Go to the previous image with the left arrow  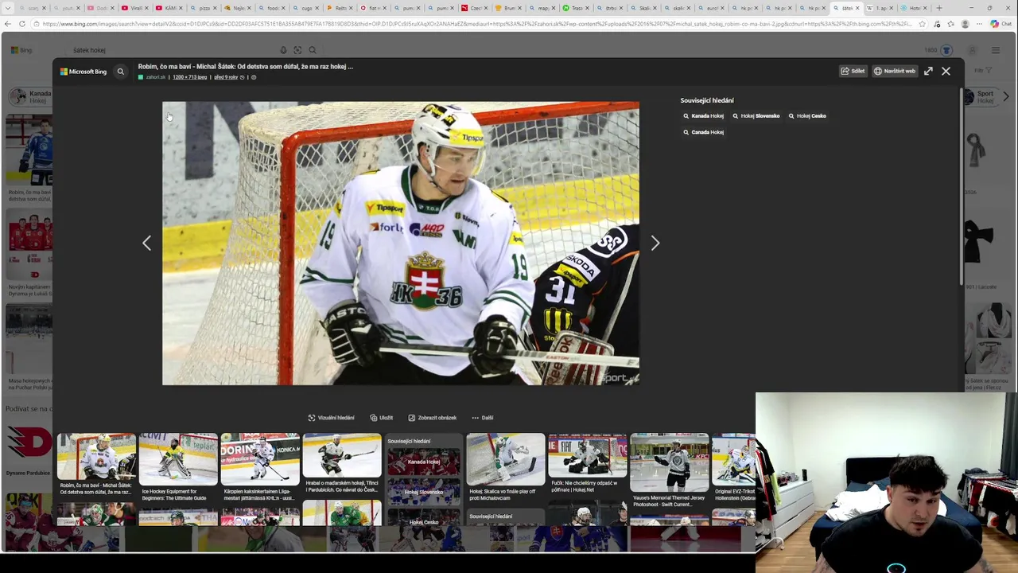point(146,243)
